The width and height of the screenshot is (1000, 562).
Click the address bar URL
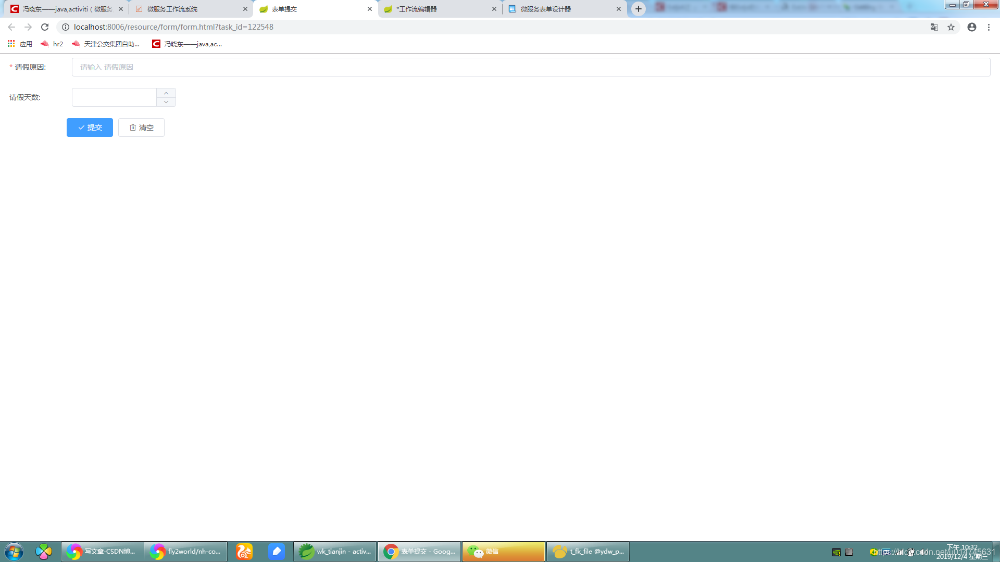pyautogui.click(x=173, y=27)
